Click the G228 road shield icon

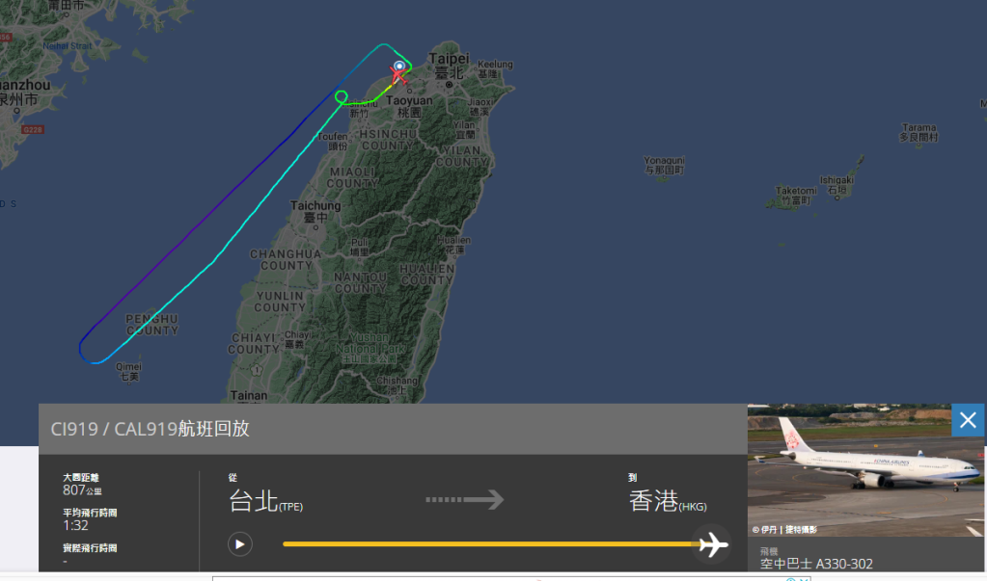pos(32,129)
